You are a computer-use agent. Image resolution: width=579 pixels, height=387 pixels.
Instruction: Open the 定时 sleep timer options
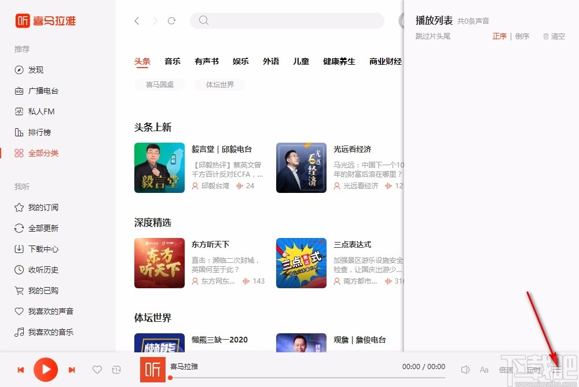tap(534, 370)
